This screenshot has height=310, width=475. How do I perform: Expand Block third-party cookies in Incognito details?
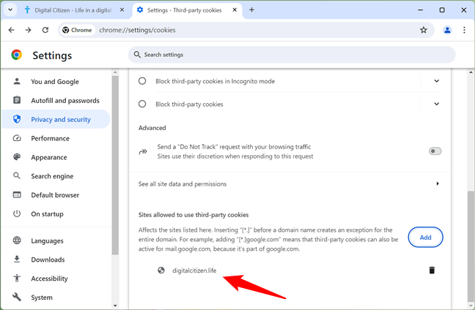(x=437, y=81)
